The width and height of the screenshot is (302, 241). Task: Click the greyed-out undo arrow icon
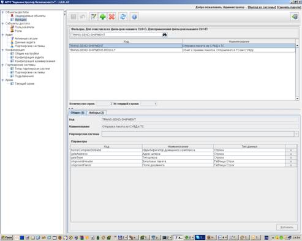[x=83, y=17]
